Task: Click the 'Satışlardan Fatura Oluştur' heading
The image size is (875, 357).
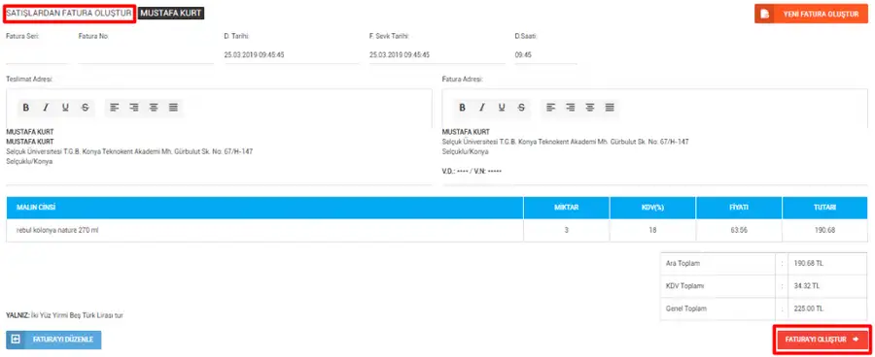Action: click(x=69, y=13)
